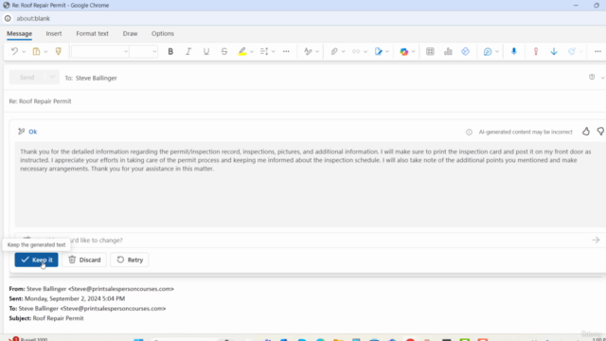Expand line spacing options dropdown

pyautogui.click(x=274, y=52)
